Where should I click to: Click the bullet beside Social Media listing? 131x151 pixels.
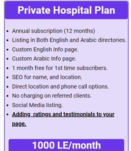[x=7, y=105]
